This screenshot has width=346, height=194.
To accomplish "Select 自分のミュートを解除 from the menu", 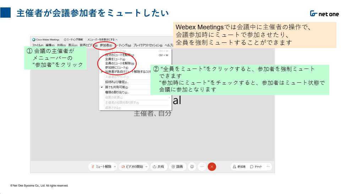I will click(x=119, y=55).
